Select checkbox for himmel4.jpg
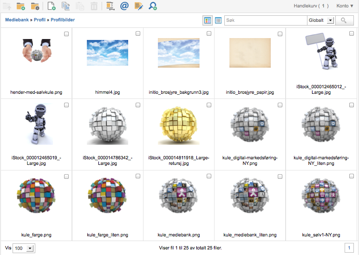Viewport: 359px width, 255px height. (137, 34)
